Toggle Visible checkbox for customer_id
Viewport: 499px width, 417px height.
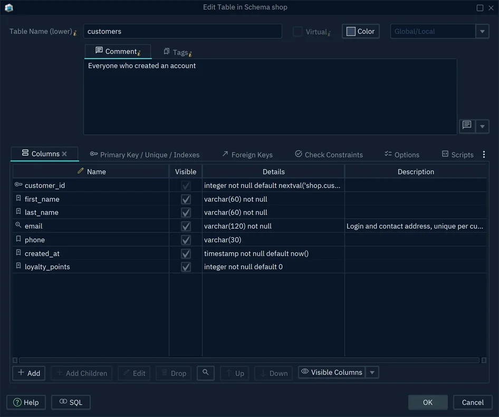pyautogui.click(x=186, y=185)
